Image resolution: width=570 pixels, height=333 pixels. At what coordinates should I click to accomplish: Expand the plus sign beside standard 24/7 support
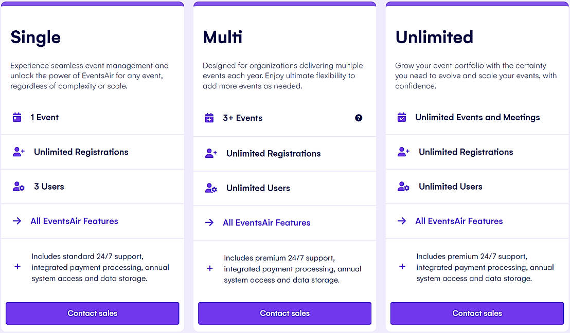[x=17, y=267]
